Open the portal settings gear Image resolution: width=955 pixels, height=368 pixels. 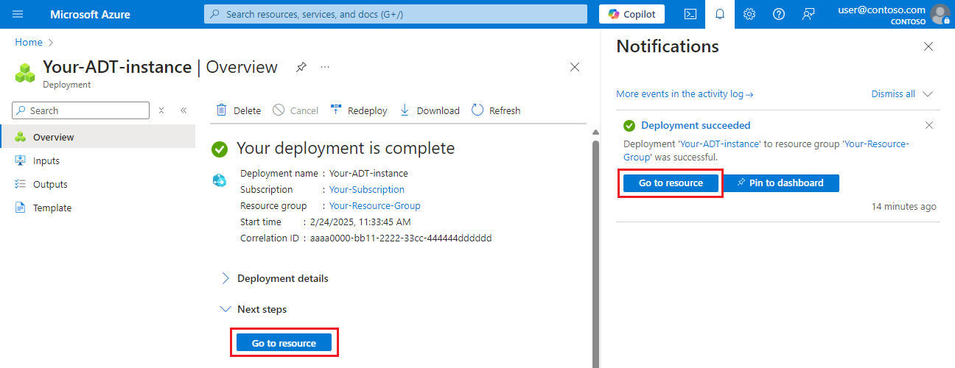point(749,14)
